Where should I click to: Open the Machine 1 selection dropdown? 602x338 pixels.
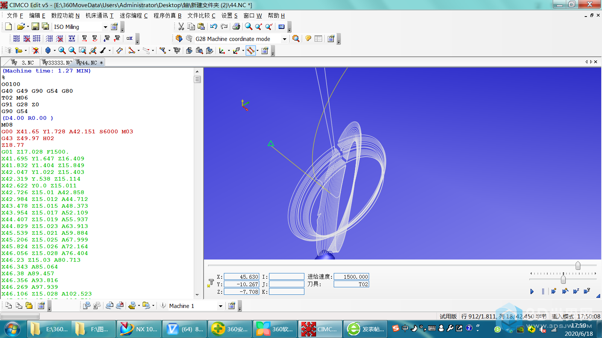tap(220, 306)
